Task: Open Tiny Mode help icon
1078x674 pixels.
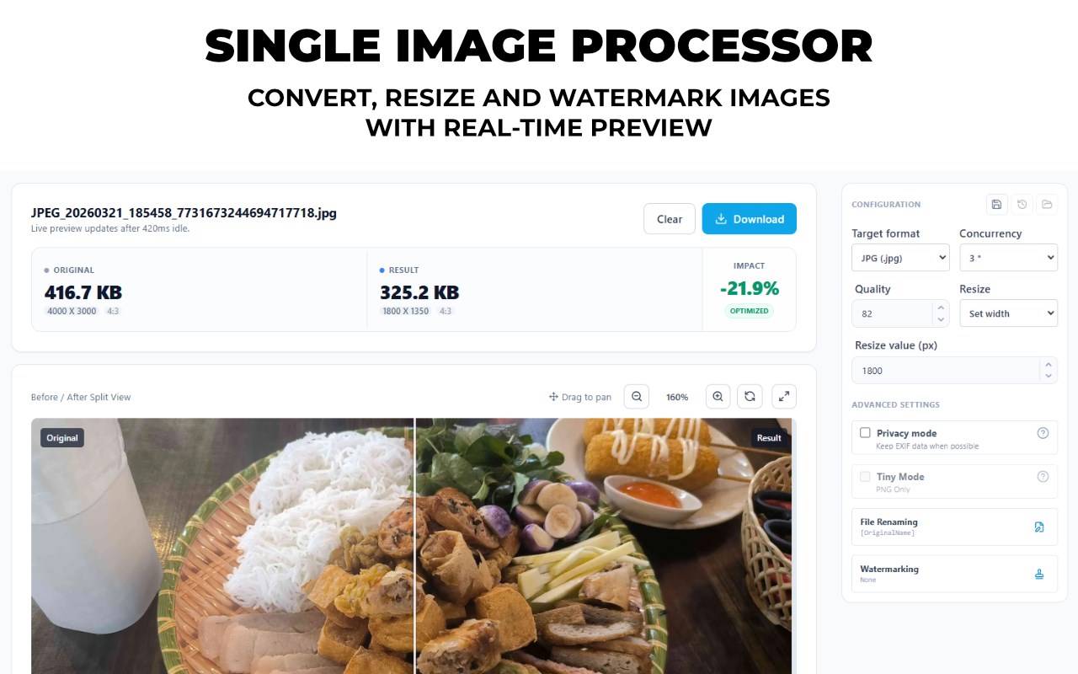Action: pyautogui.click(x=1043, y=477)
